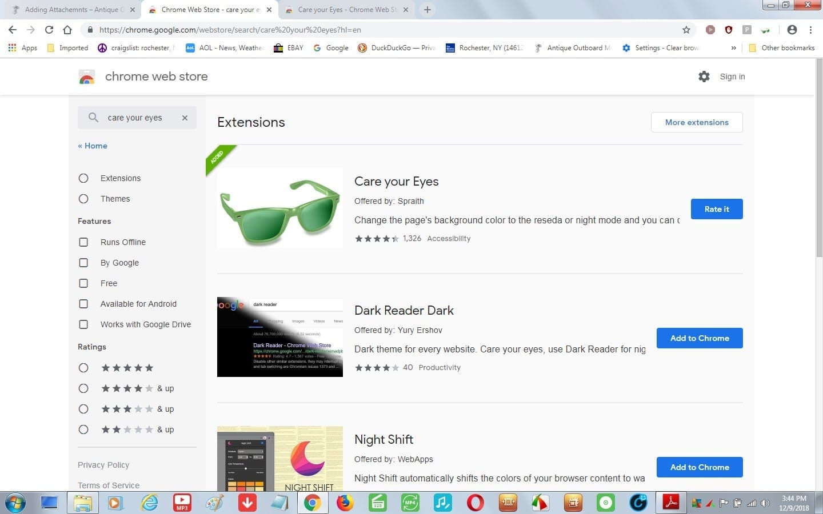The width and height of the screenshot is (823, 514).
Task: Click the green sunglasses thumbnail image
Action: (x=280, y=208)
